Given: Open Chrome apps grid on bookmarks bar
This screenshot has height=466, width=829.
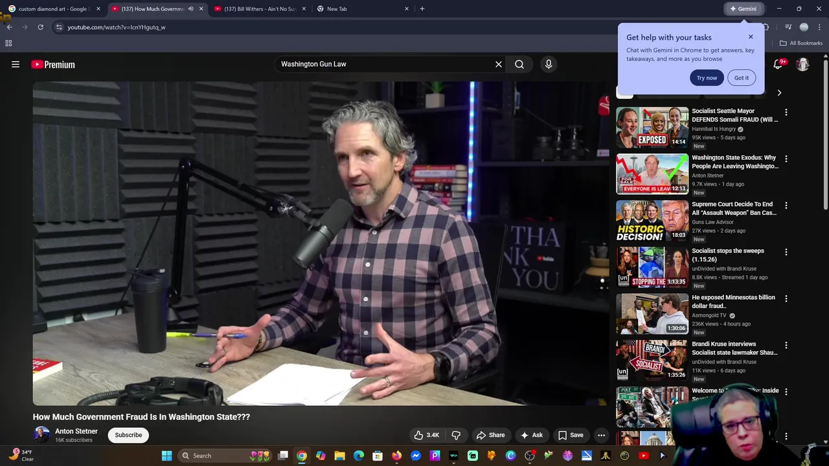Looking at the screenshot, I should 8,43.
